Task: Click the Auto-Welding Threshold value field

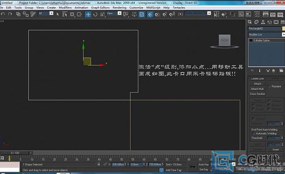Action: (x=274, y=138)
